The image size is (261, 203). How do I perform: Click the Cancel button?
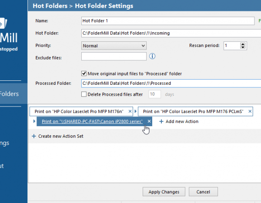[203, 192]
